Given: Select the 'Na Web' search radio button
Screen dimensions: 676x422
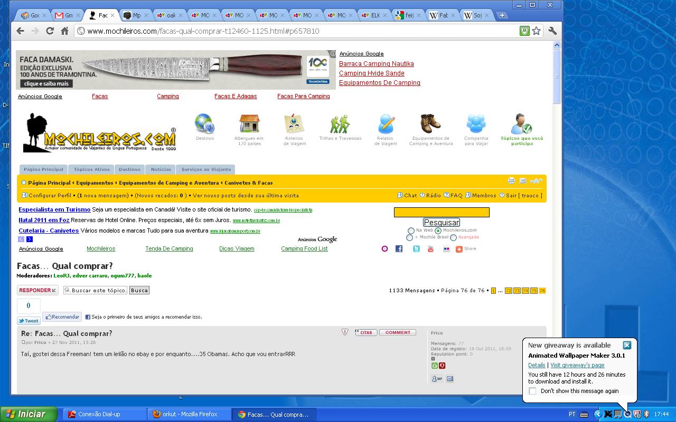Looking at the screenshot, I should 411,231.
